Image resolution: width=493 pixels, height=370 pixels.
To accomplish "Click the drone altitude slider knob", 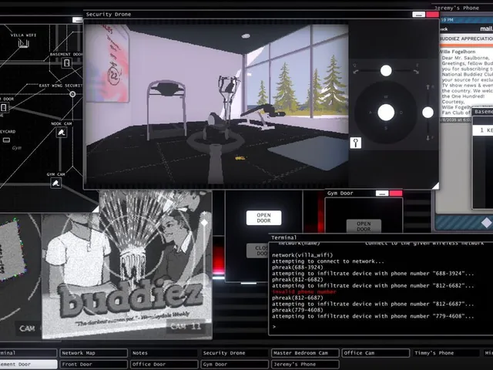I will (x=428, y=113).
